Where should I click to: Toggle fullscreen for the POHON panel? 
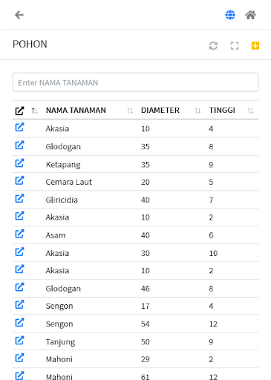(235, 46)
